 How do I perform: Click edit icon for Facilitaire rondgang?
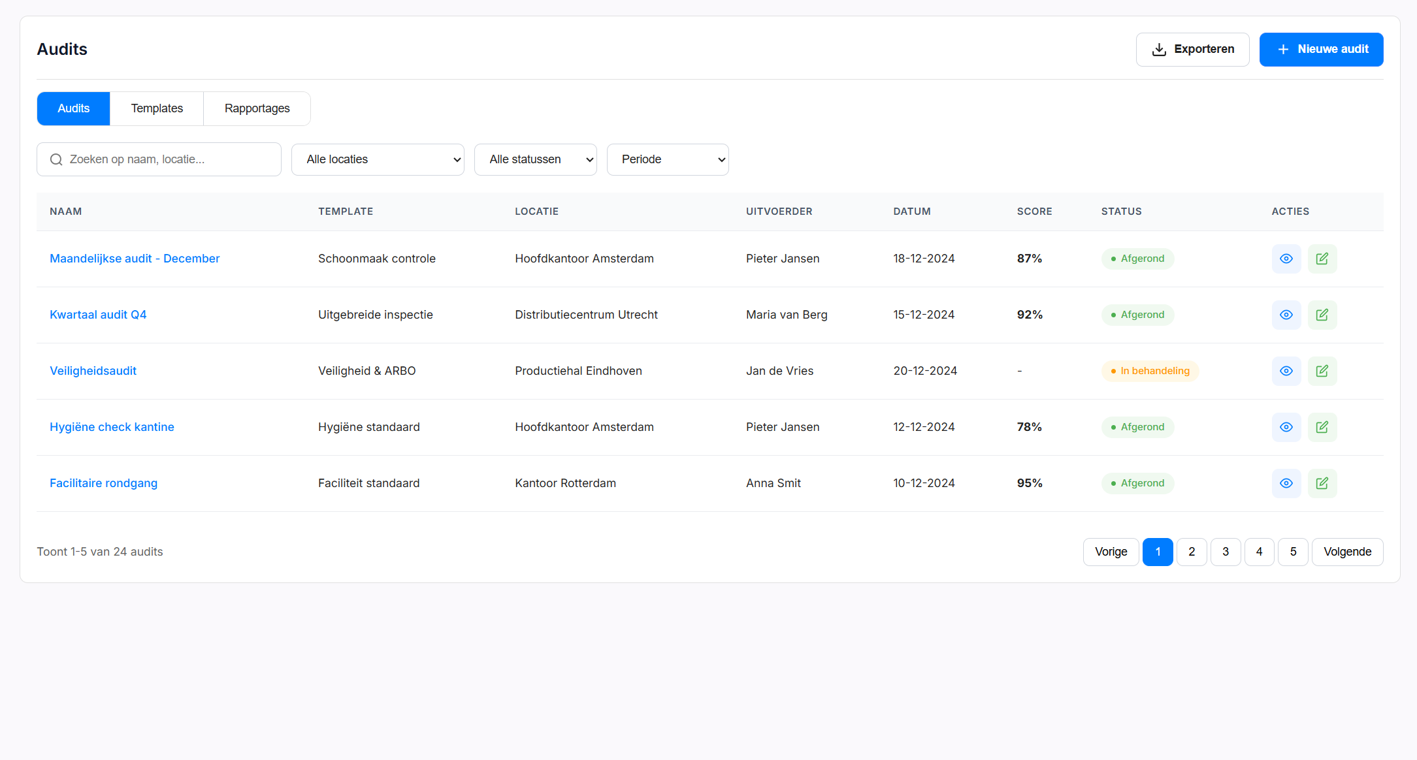tap(1322, 483)
